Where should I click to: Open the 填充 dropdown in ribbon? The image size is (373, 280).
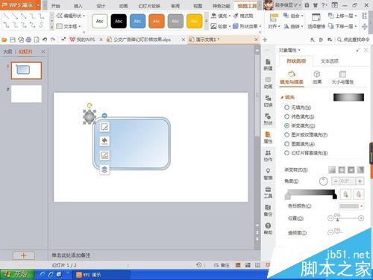[x=221, y=16]
